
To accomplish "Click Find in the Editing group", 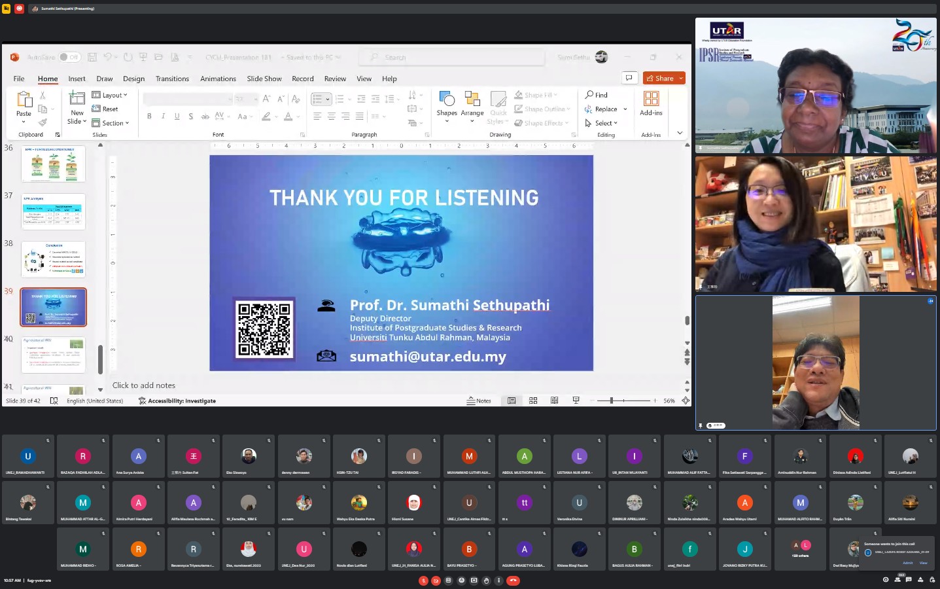I will click(x=597, y=95).
